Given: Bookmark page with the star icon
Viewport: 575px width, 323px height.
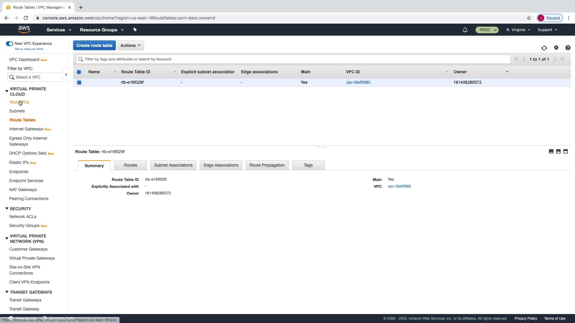Looking at the screenshot, I should pos(529,18).
